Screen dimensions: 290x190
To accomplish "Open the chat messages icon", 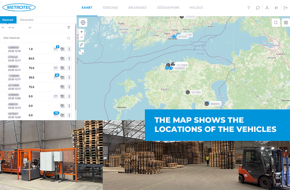I will pyautogui.click(x=258, y=8).
